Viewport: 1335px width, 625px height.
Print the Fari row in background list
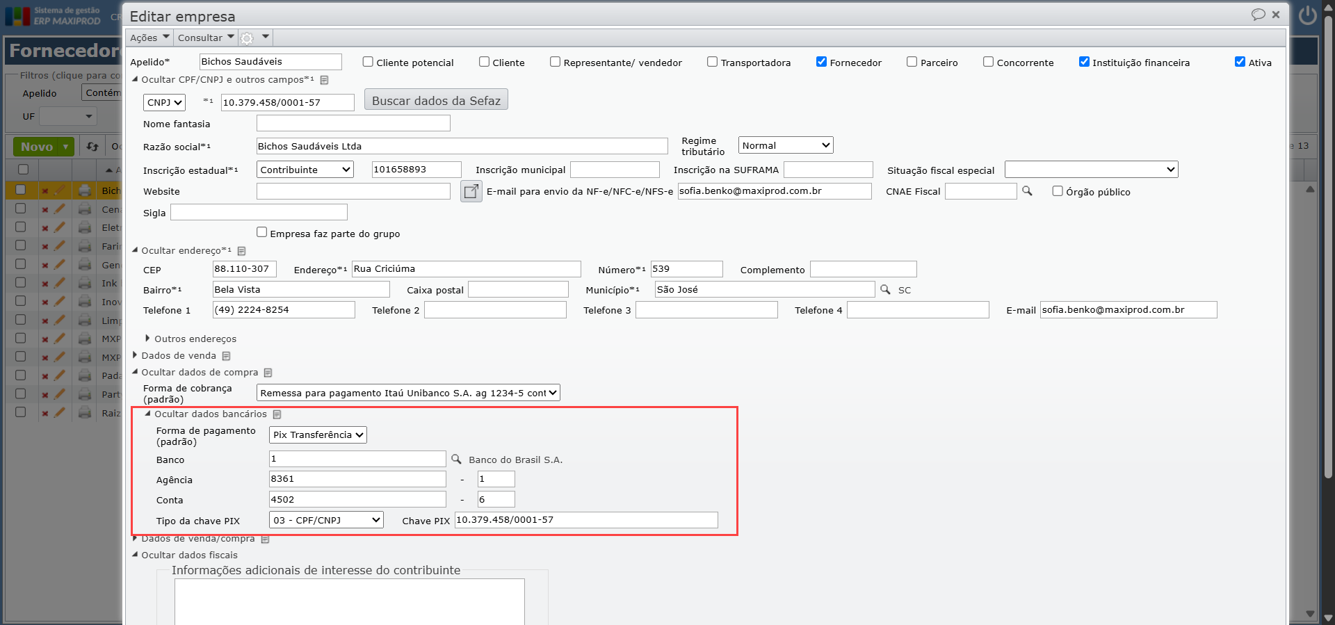tap(85, 246)
